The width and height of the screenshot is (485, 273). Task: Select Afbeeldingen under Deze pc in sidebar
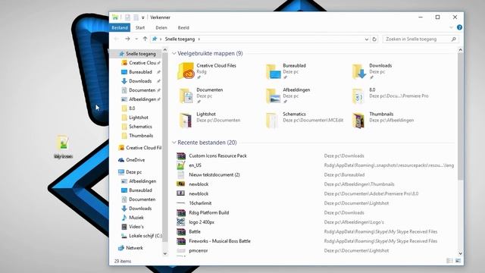pos(142,181)
